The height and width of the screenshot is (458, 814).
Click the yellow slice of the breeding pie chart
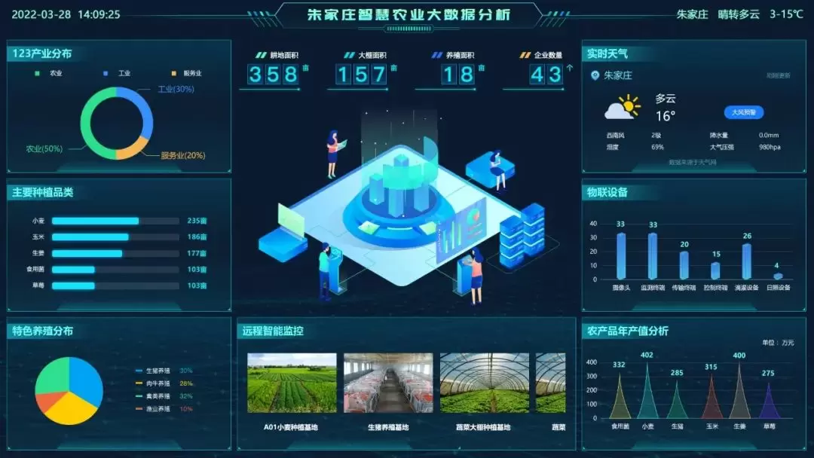(x=70, y=411)
